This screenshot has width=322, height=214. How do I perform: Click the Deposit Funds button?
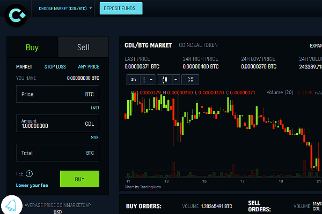[121, 9]
